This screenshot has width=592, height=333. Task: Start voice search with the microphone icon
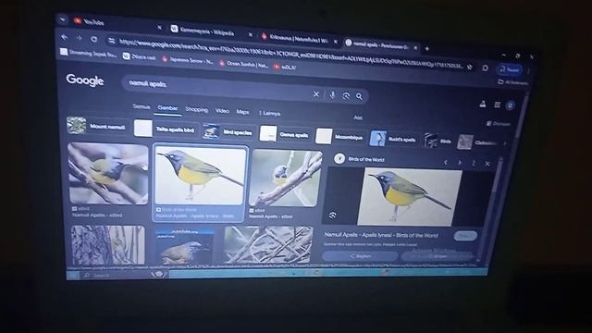332,94
